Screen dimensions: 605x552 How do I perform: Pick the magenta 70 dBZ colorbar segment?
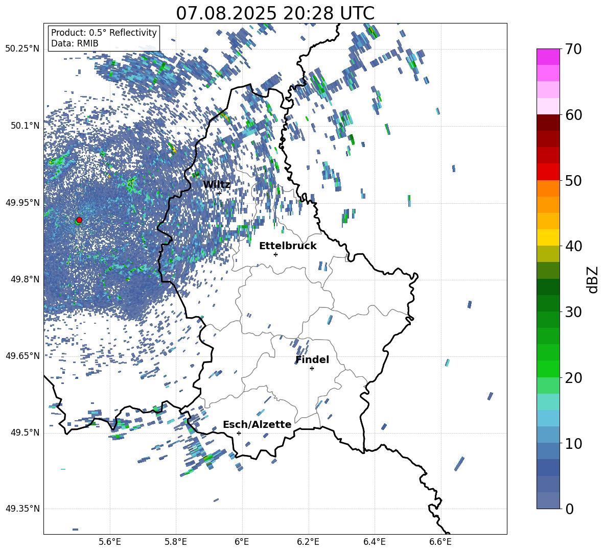tap(548, 57)
